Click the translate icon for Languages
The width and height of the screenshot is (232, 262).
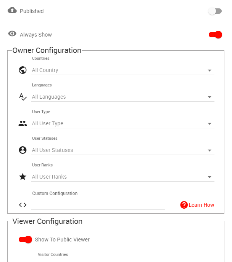(23, 97)
